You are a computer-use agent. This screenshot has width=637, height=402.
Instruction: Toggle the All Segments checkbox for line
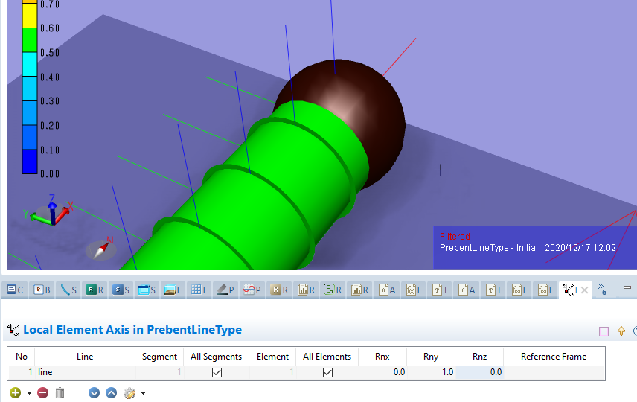click(217, 372)
